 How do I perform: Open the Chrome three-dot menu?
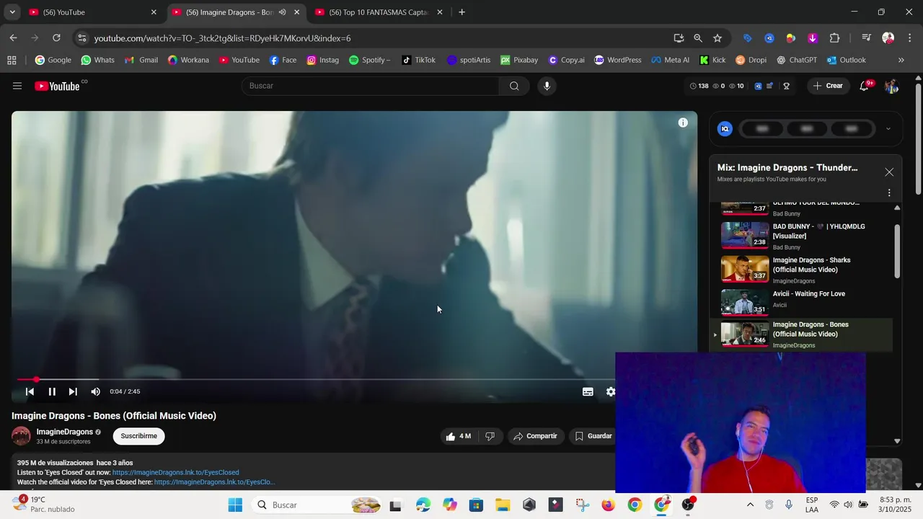point(909,38)
